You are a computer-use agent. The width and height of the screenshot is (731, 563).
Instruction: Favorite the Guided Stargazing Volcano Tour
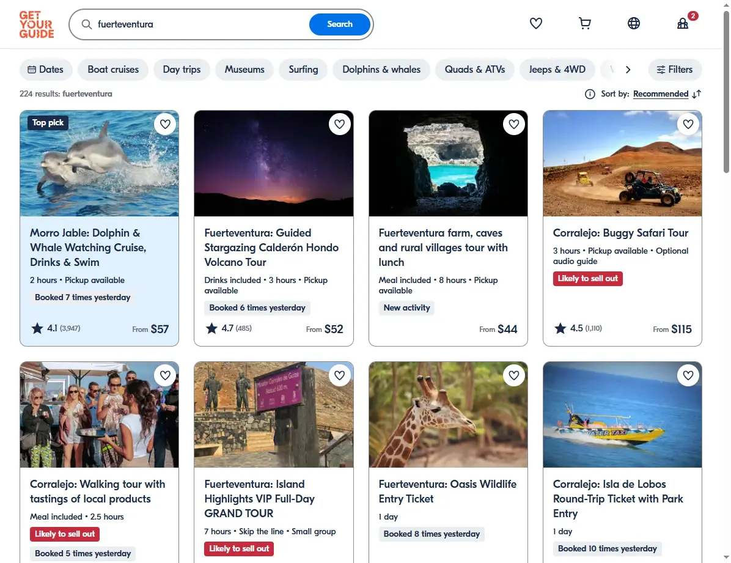click(339, 124)
